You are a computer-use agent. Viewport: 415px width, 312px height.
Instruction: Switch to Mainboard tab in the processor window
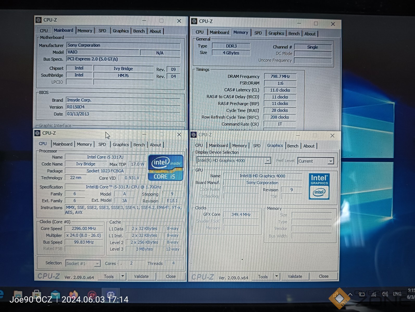point(63,144)
